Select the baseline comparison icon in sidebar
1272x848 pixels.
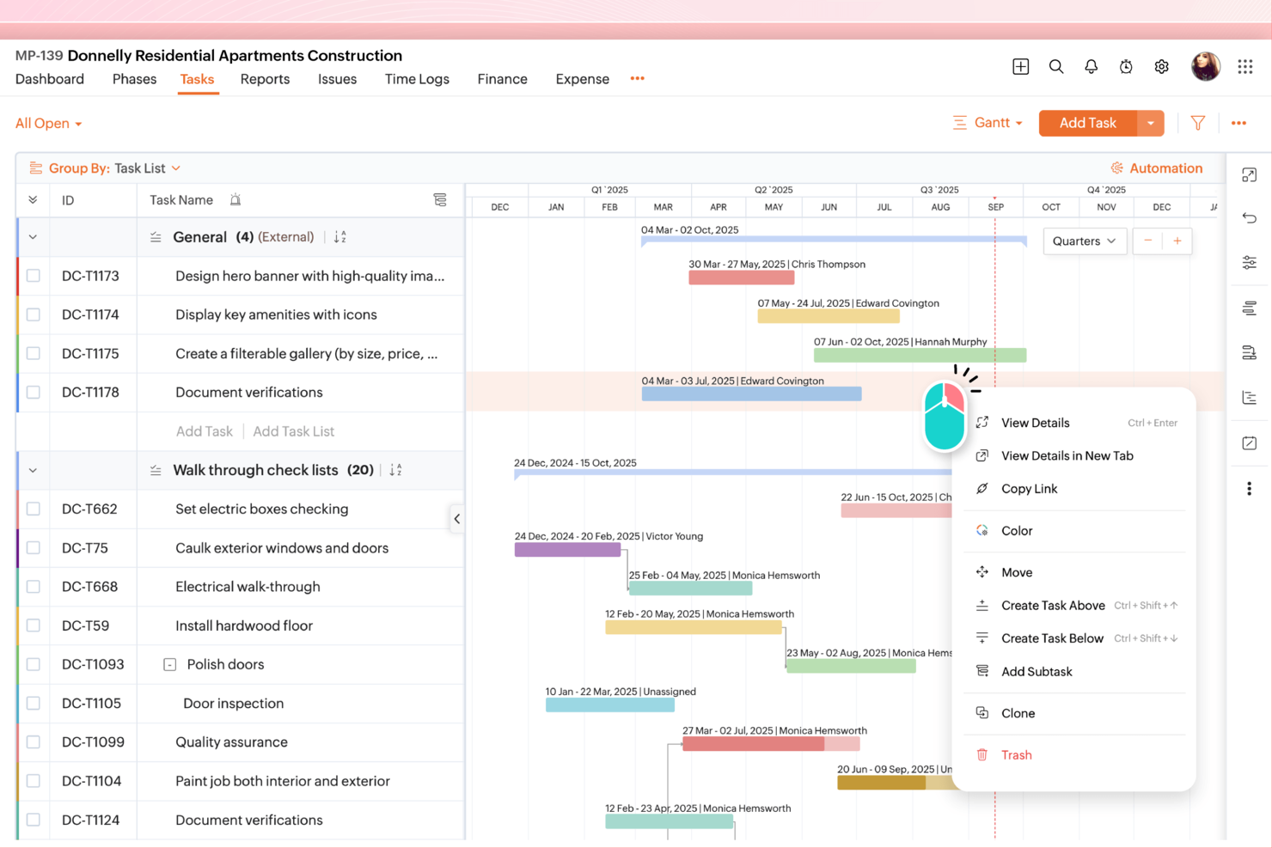pyautogui.click(x=1250, y=352)
